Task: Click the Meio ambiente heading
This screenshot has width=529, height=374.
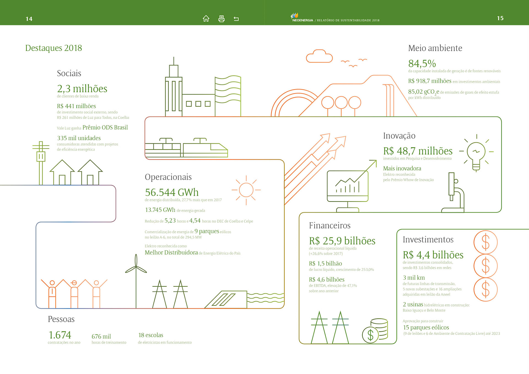Action: 435,48
